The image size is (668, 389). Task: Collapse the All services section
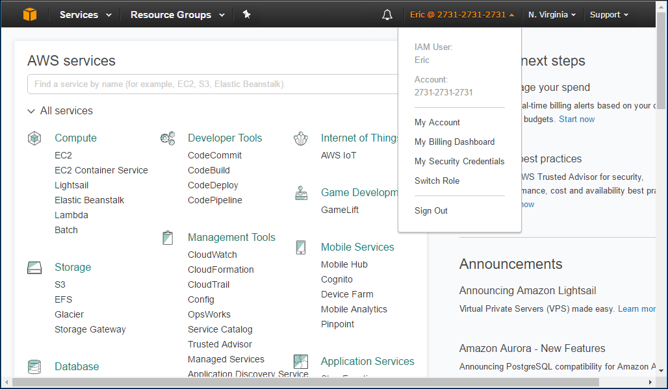(60, 110)
